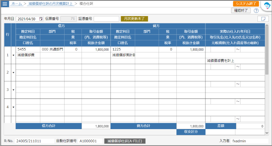Open the calendar picker beside the date

tap(41, 19)
